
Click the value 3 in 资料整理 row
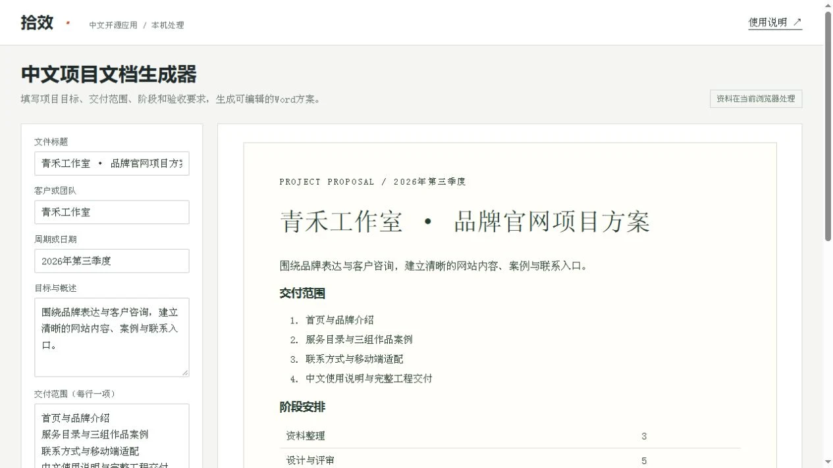pos(644,436)
